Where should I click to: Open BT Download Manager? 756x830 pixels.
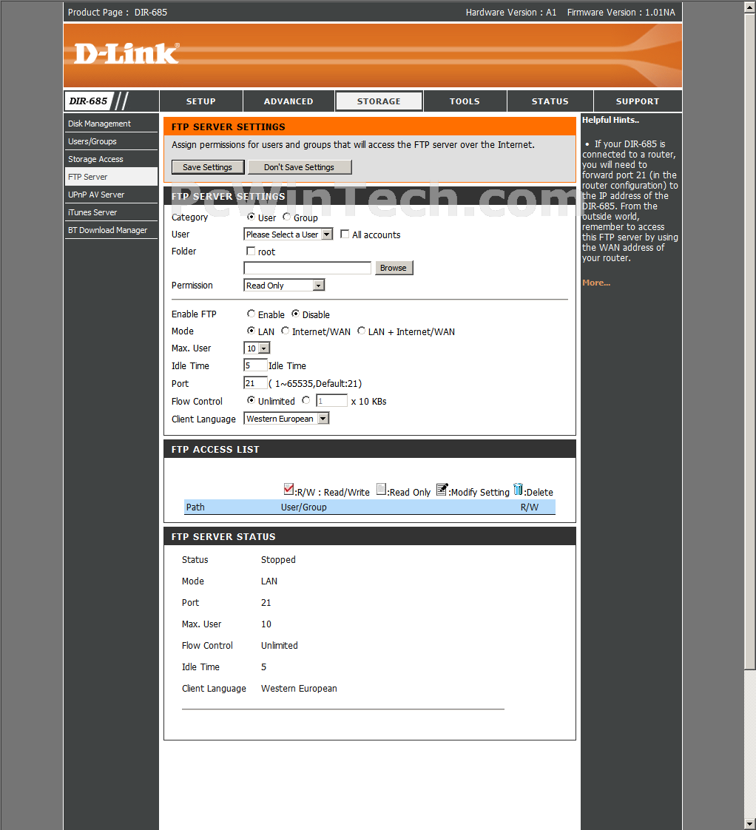click(x=111, y=230)
